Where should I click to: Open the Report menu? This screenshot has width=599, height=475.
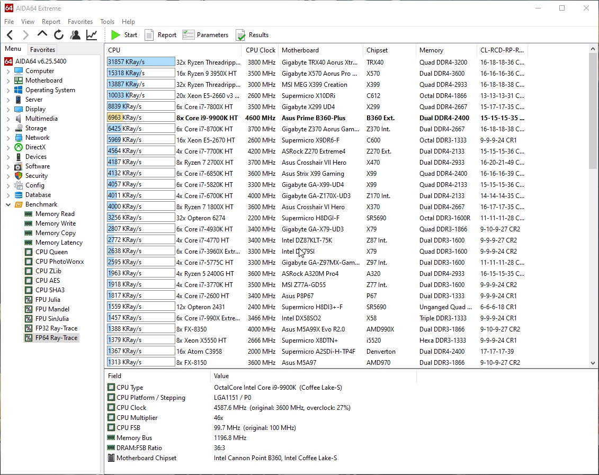[x=51, y=22]
